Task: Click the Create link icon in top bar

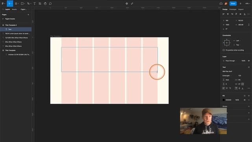Action: [x=132, y=4]
